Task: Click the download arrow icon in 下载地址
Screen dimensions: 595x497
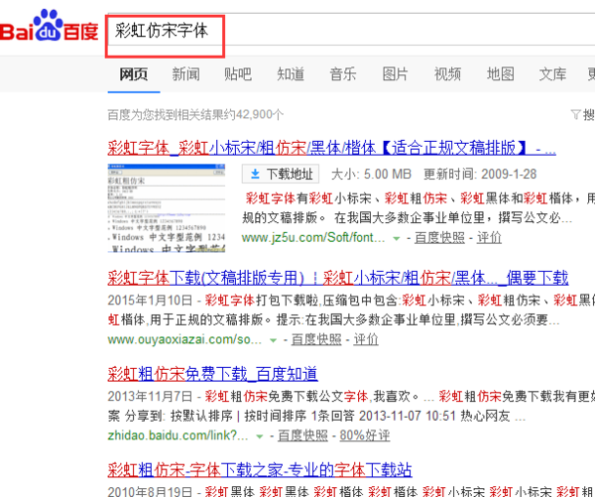Action: pyautogui.click(x=256, y=174)
